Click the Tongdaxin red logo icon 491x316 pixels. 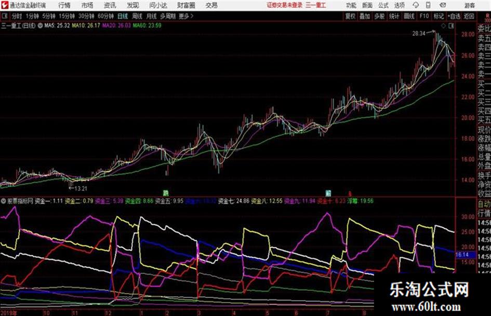pos(4,5)
